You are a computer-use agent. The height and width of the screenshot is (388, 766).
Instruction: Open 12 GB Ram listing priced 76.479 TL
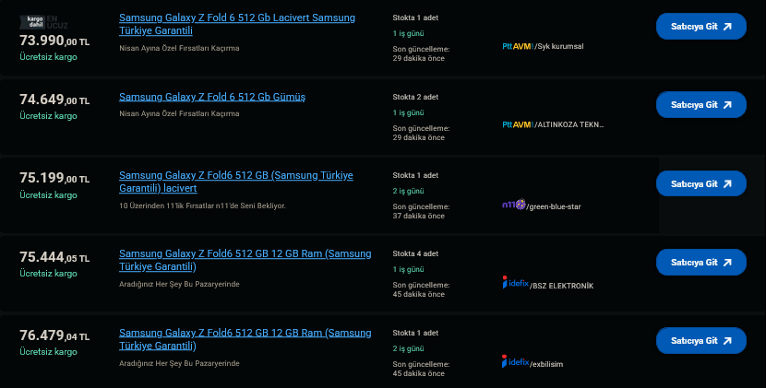245,332
